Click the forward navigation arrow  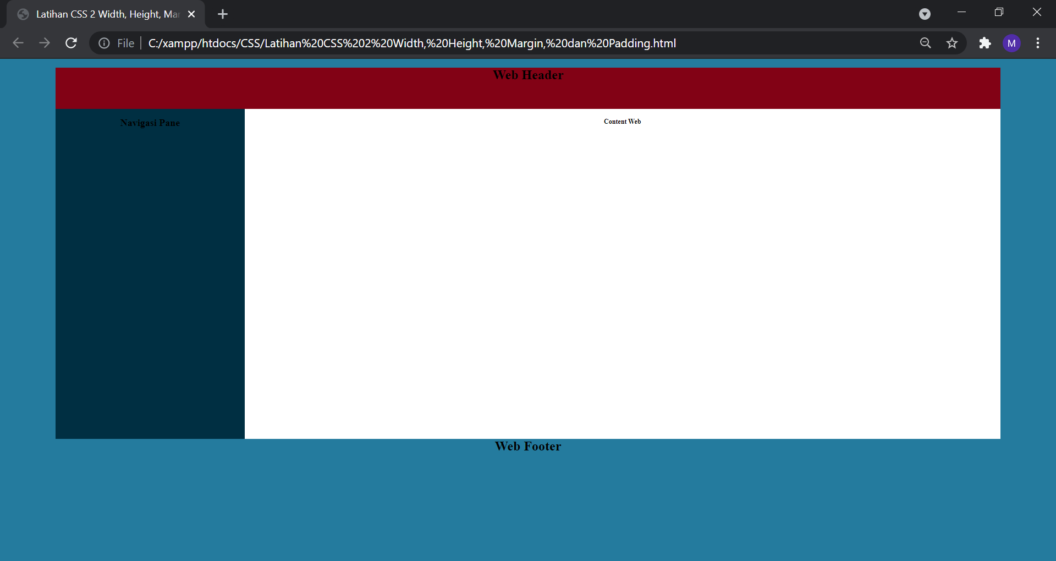[x=45, y=43]
